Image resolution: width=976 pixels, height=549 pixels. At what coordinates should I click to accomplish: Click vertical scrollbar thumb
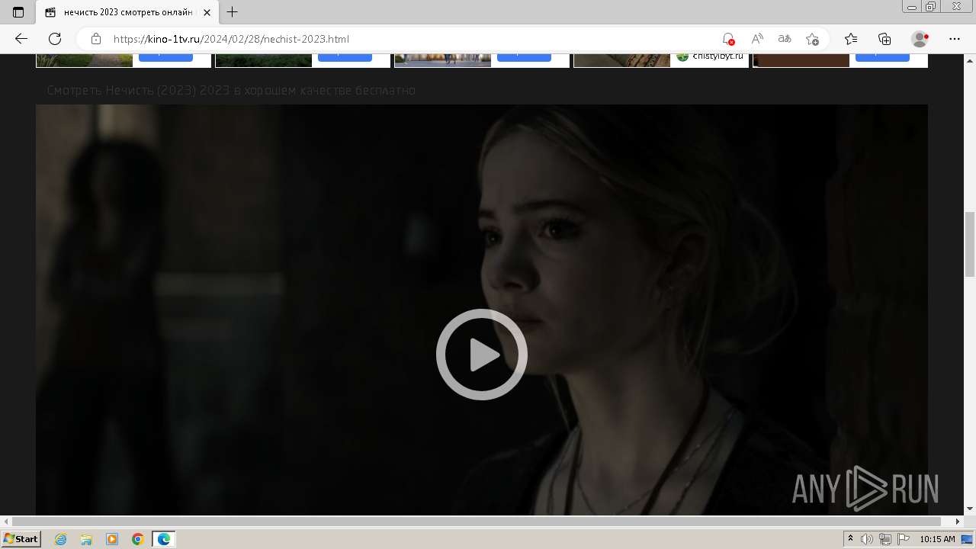pyautogui.click(x=970, y=244)
